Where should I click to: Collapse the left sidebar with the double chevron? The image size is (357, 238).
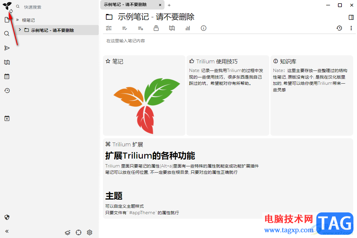click(x=7, y=231)
